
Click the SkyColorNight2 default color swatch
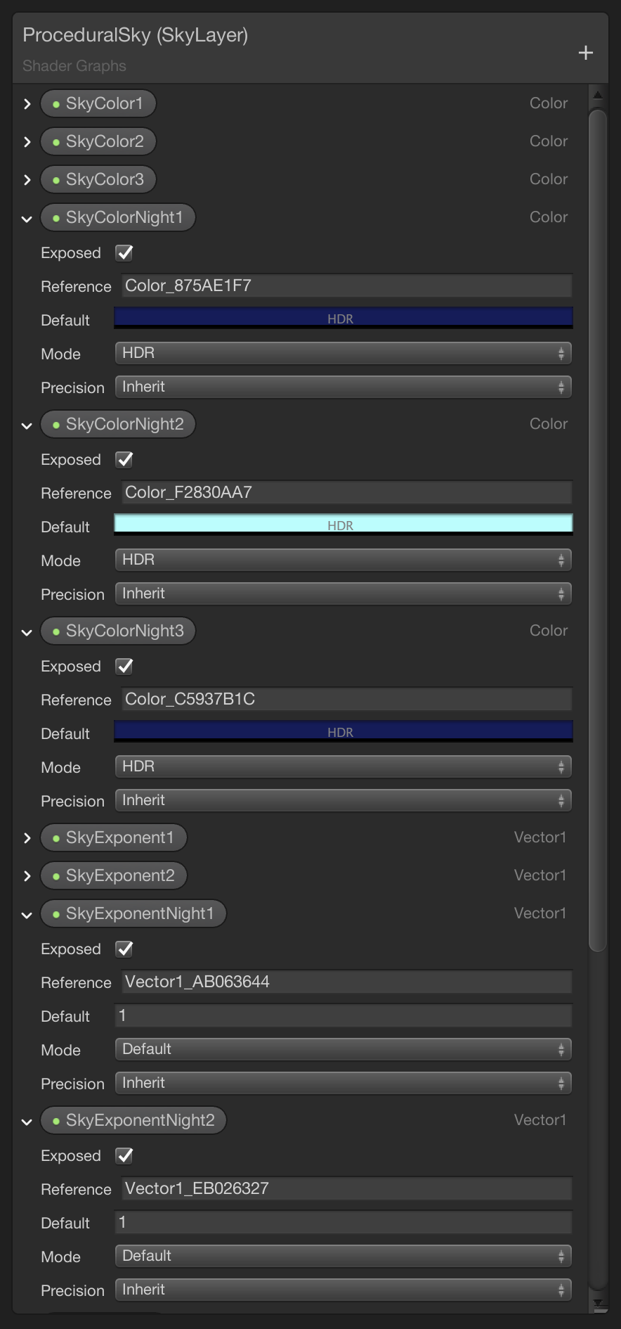[343, 523]
